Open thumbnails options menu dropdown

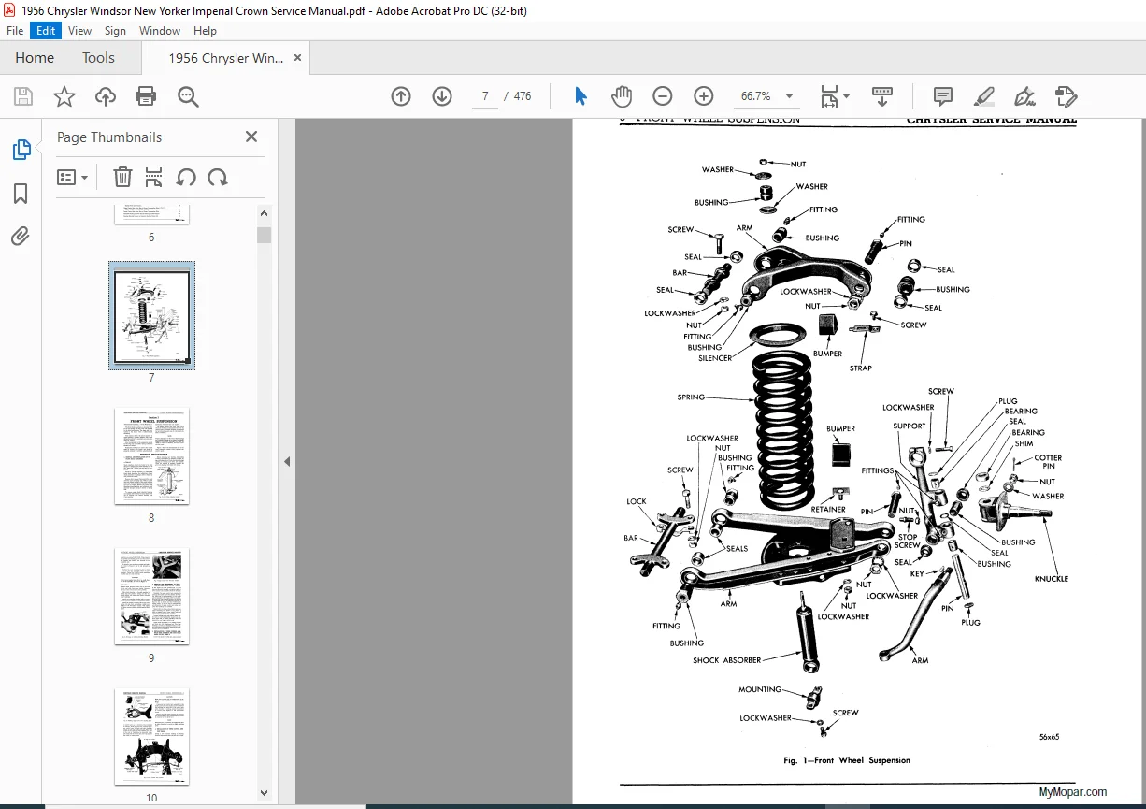pyautogui.click(x=72, y=177)
